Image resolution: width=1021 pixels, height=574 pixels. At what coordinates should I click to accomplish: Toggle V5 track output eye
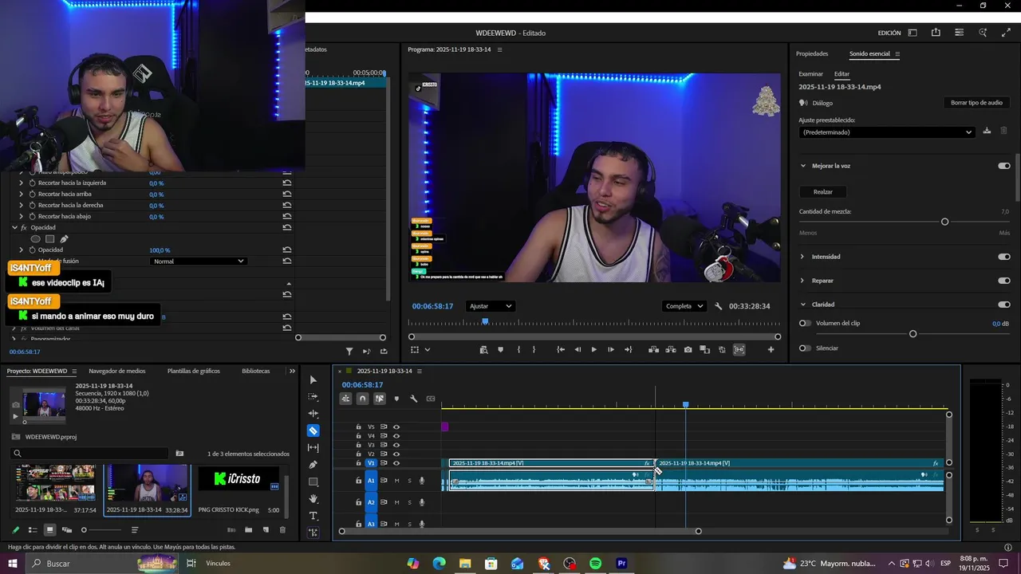[396, 427]
